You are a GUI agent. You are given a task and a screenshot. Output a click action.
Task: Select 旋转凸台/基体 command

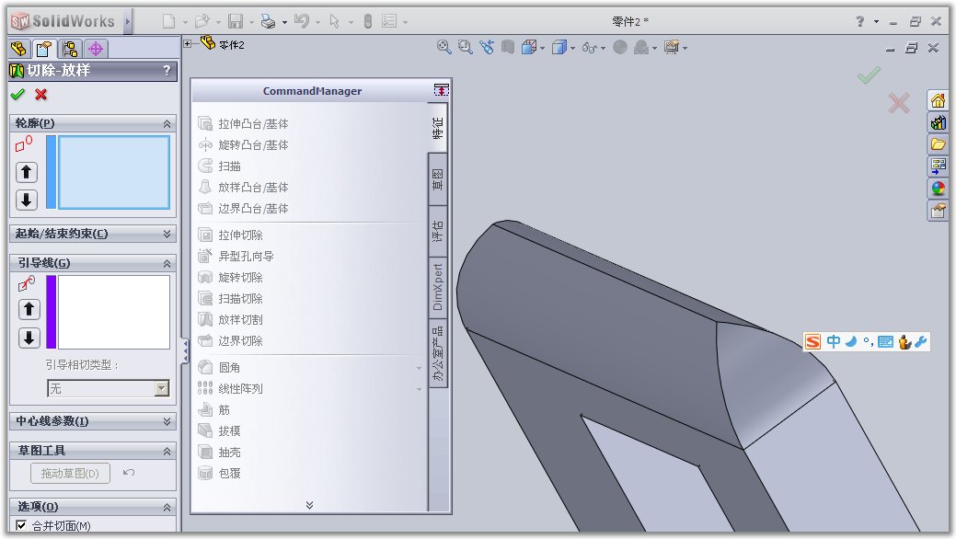pyautogui.click(x=243, y=145)
